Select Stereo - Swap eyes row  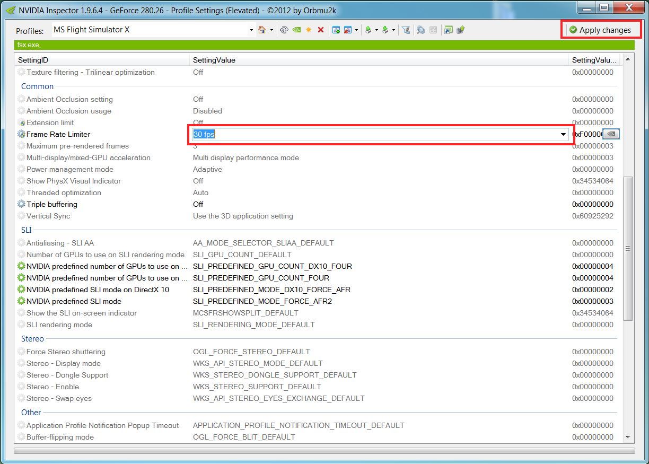coord(317,398)
